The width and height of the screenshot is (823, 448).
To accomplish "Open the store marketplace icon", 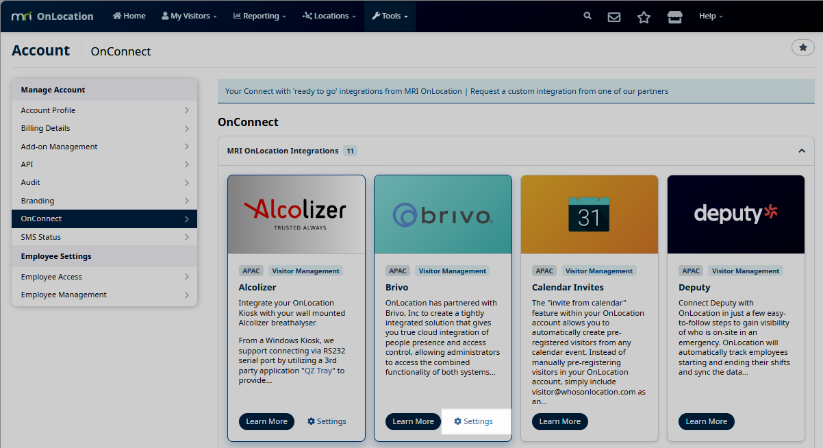I will (x=674, y=16).
